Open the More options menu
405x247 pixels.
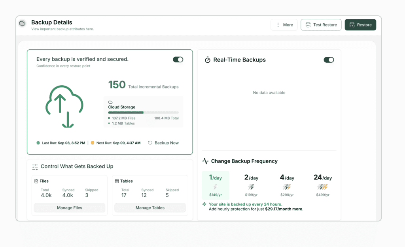(x=284, y=25)
